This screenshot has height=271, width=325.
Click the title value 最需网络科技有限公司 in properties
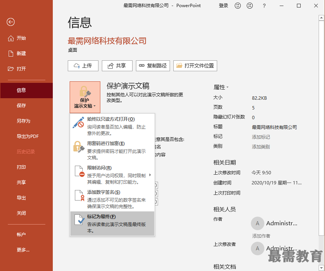(x=274, y=127)
